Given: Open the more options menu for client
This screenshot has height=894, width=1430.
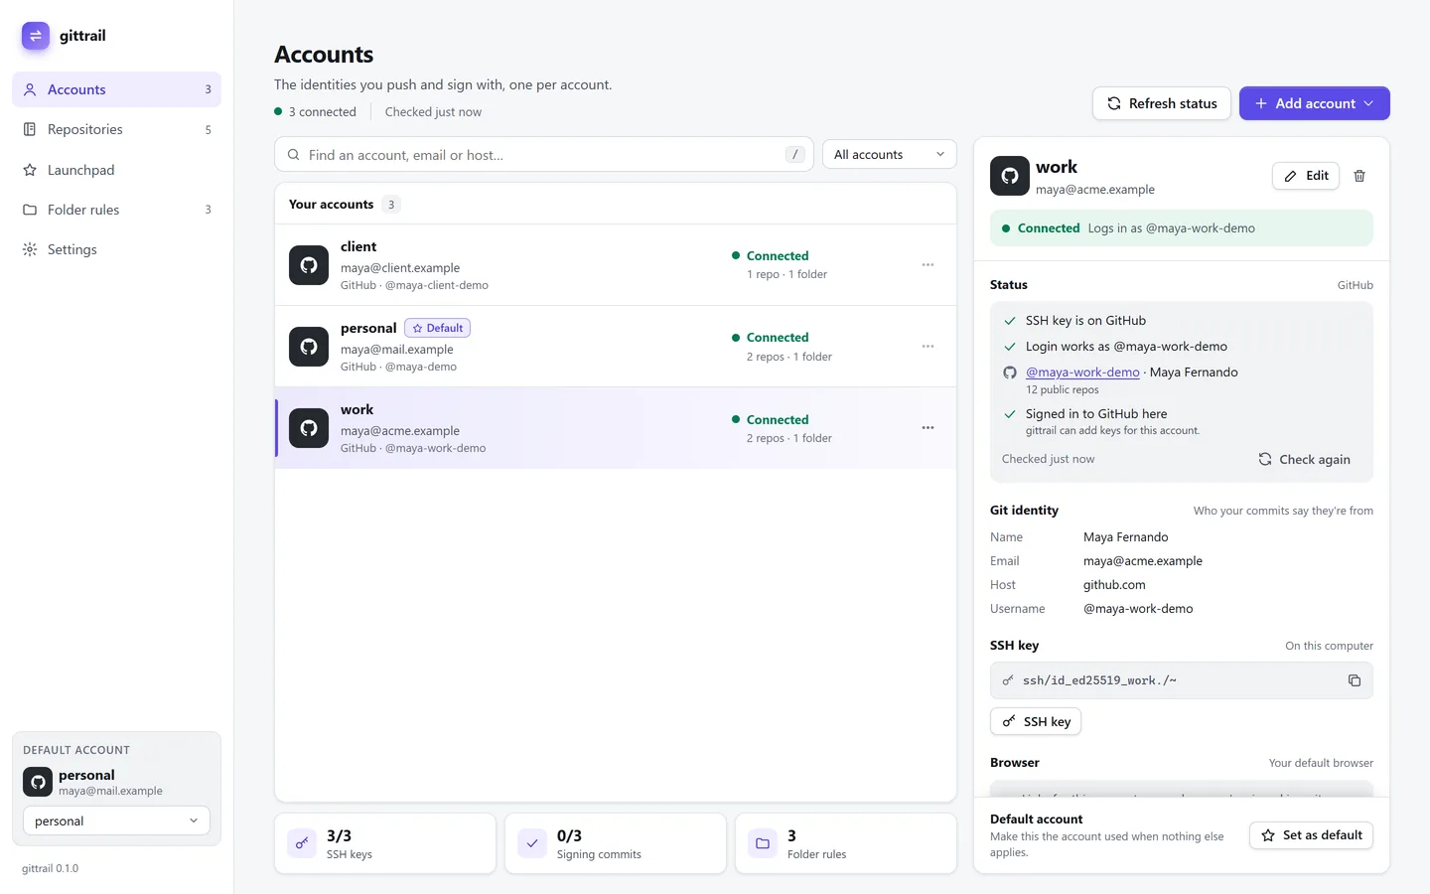Looking at the screenshot, I should coord(928,265).
